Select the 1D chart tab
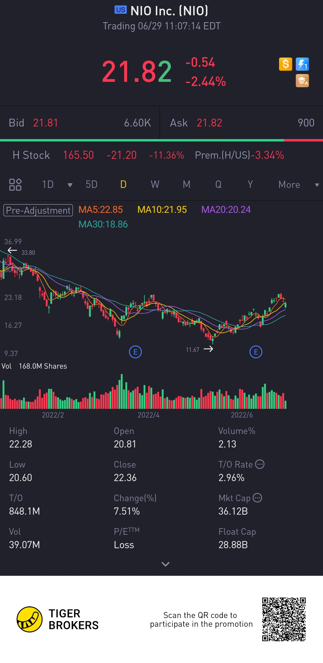Viewport: 323px width, 663px height. [x=48, y=185]
